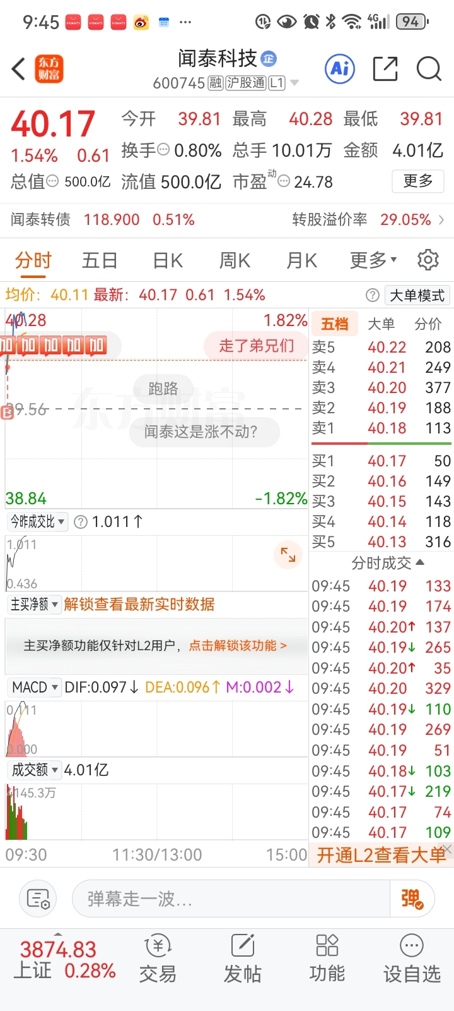Tap help icon next to 1.011

pyautogui.click(x=81, y=522)
